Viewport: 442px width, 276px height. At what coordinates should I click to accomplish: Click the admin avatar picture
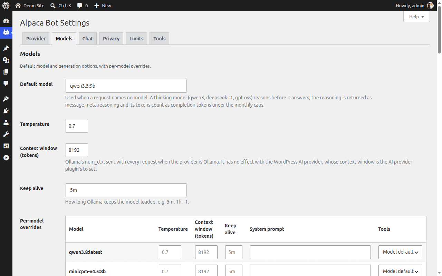pos(430,6)
